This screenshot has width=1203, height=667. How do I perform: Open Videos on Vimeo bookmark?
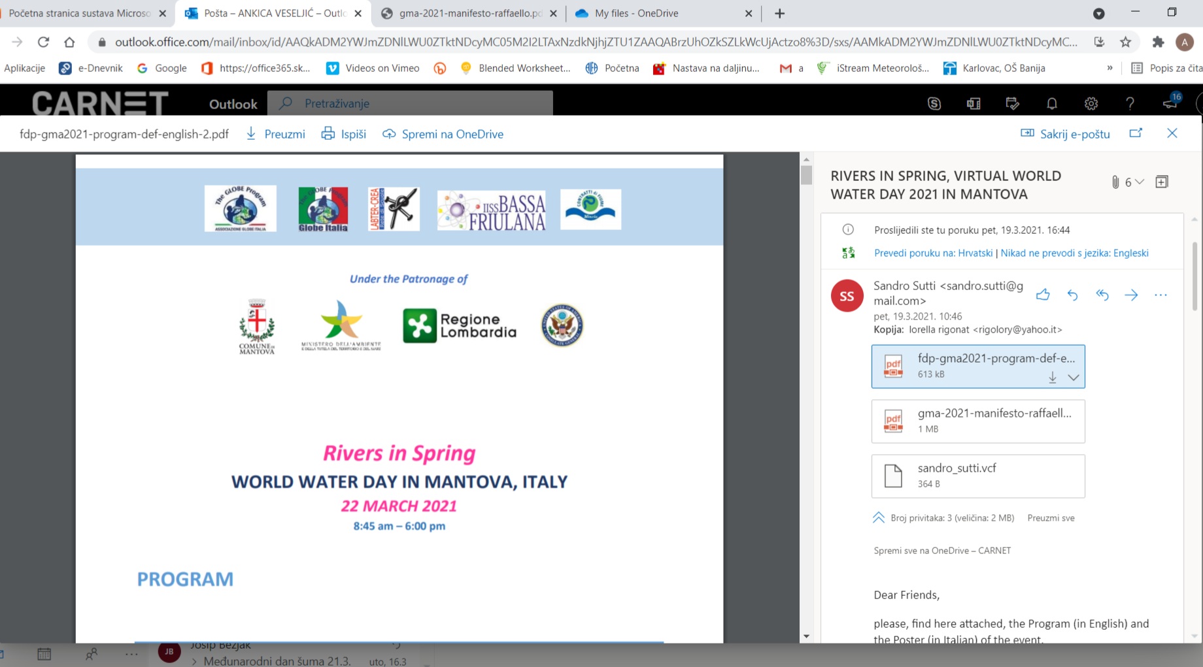point(373,68)
